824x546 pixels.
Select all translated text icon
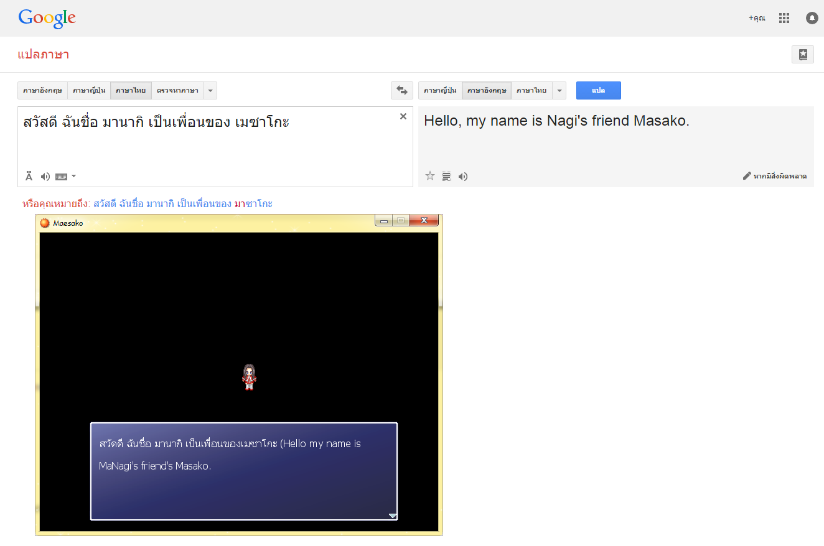tap(446, 176)
